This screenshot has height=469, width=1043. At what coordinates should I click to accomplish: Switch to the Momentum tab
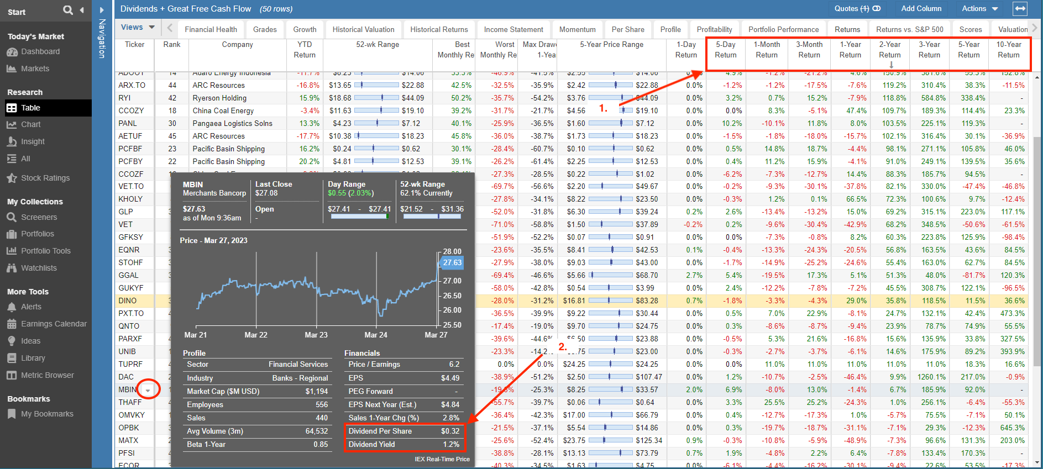pyautogui.click(x=577, y=29)
